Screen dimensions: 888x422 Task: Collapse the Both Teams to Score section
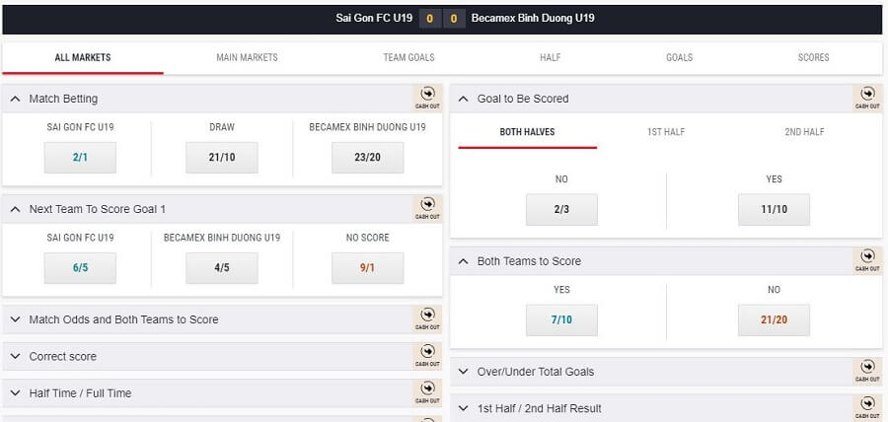(x=464, y=261)
